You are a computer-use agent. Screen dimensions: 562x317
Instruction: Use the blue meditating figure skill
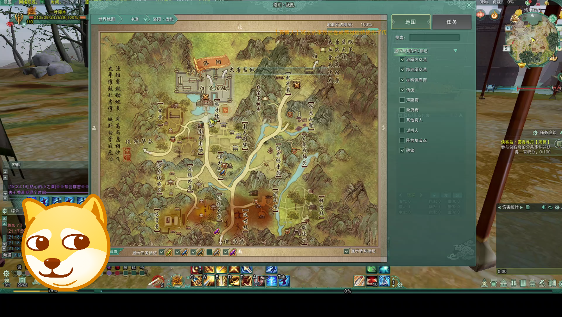(x=384, y=281)
